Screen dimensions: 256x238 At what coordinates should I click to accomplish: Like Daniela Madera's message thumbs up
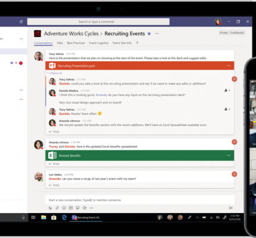point(226,90)
